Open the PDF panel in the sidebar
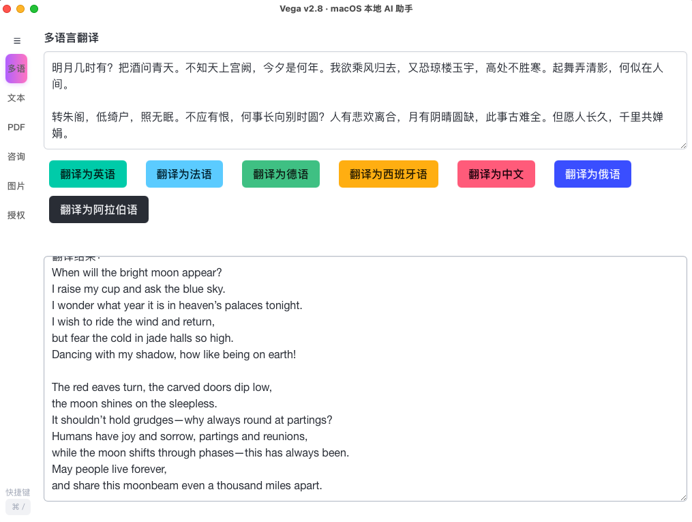Screen dimensions: 692x522 coord(16,127)
